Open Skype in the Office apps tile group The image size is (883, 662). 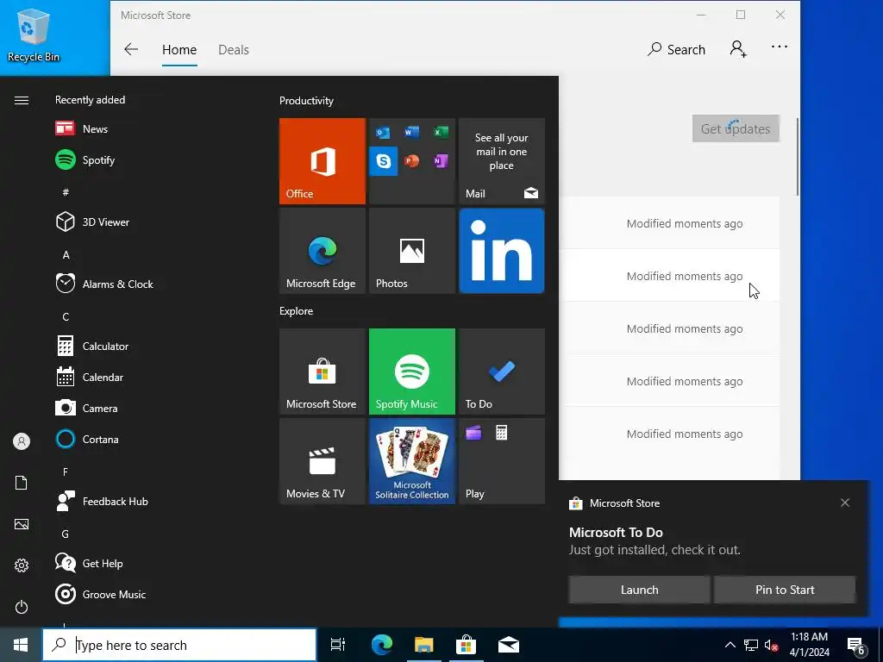[384, 161]
